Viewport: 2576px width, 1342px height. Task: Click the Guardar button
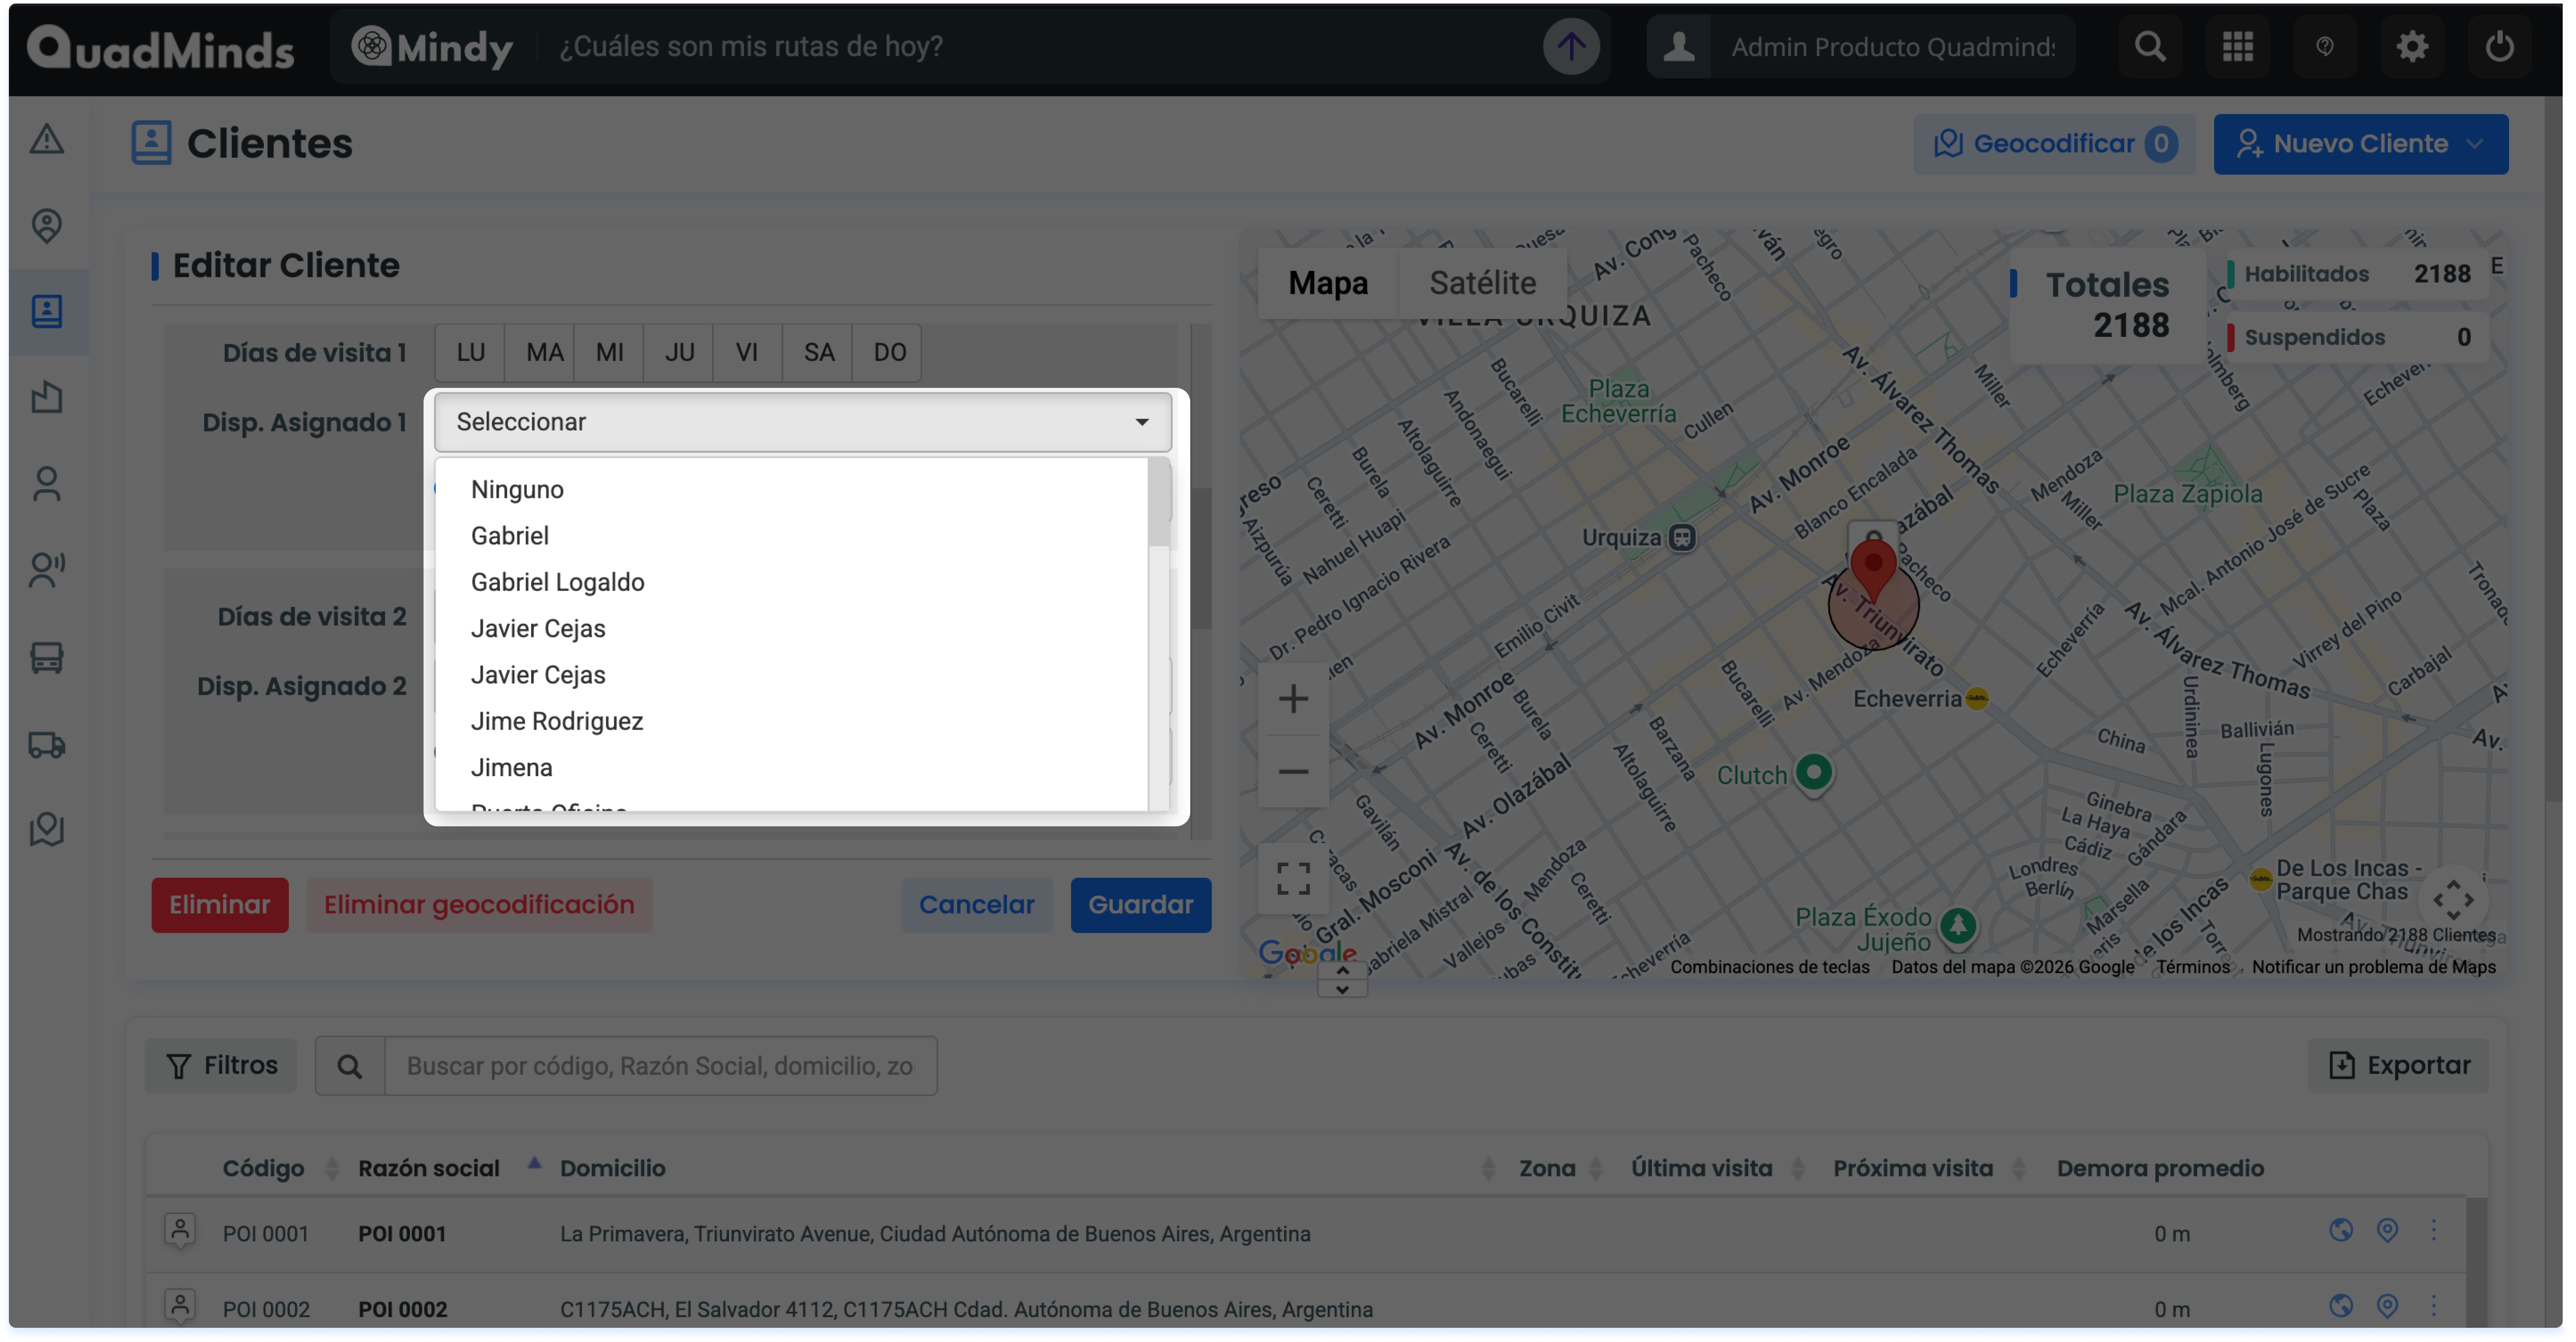(1140, 904)
